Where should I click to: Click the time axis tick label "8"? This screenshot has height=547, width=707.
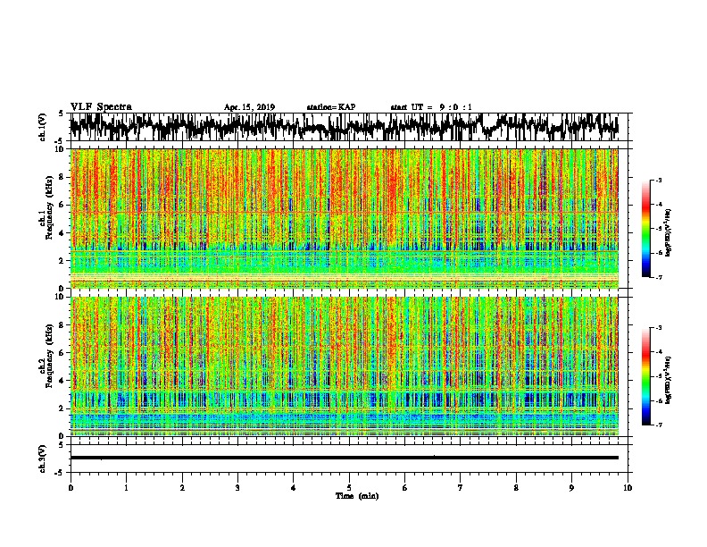(516, 488)
